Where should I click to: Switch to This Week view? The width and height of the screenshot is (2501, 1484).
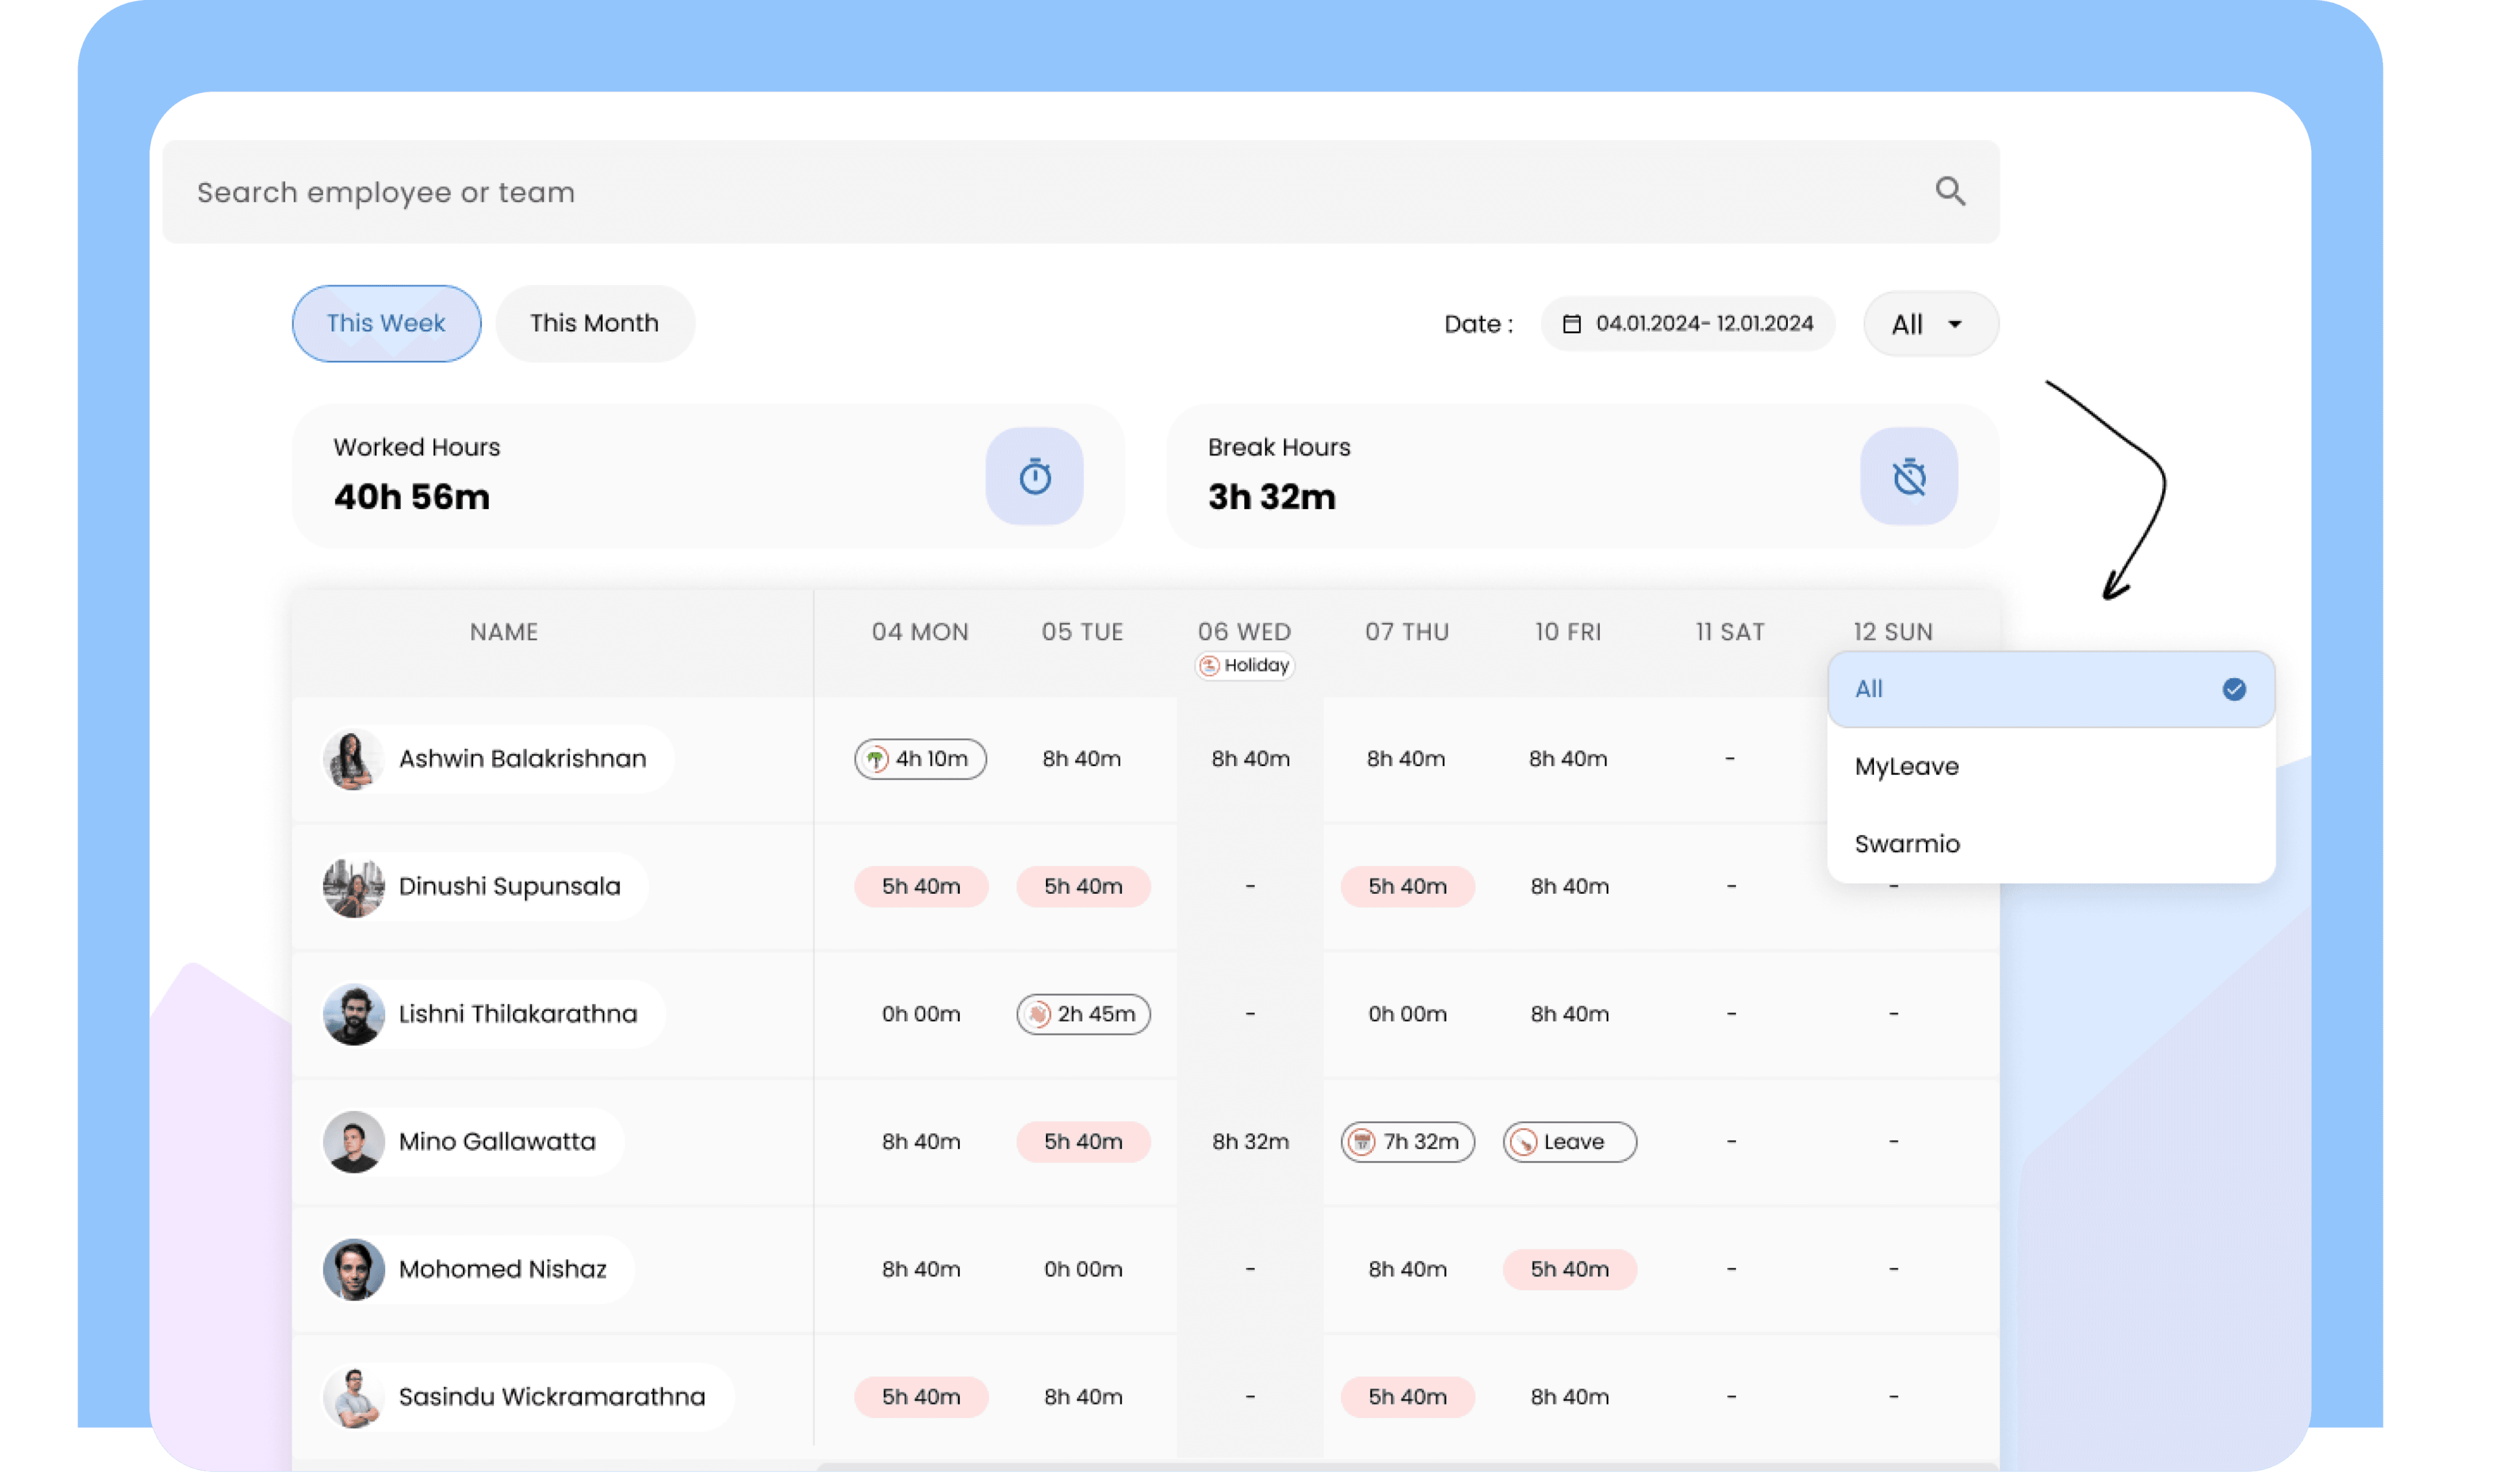click(x=386, y=324)
